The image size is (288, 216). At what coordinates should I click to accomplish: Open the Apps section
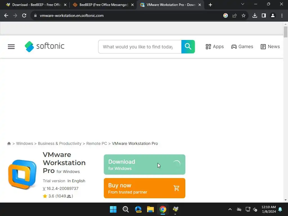215,47
